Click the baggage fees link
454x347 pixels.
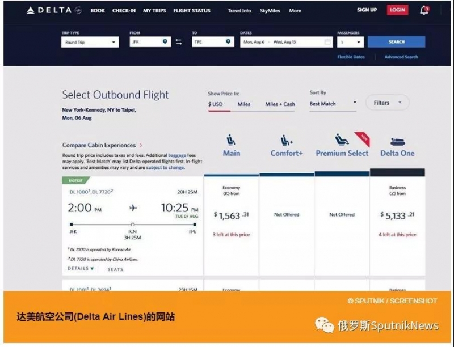pyautogui.click(x=177, y=155)
